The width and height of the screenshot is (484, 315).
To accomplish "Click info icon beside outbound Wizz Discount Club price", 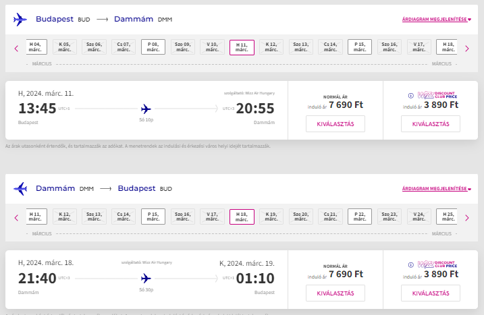I will point(411,96).
